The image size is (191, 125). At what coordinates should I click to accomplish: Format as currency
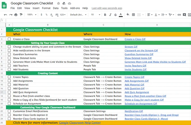pos(41,15)
